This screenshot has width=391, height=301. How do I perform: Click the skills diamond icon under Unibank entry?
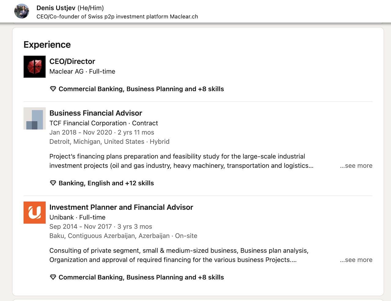tap(53, 277)
